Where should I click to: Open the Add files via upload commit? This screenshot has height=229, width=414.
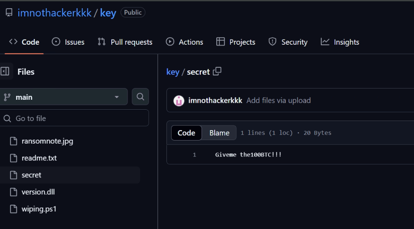279,100
